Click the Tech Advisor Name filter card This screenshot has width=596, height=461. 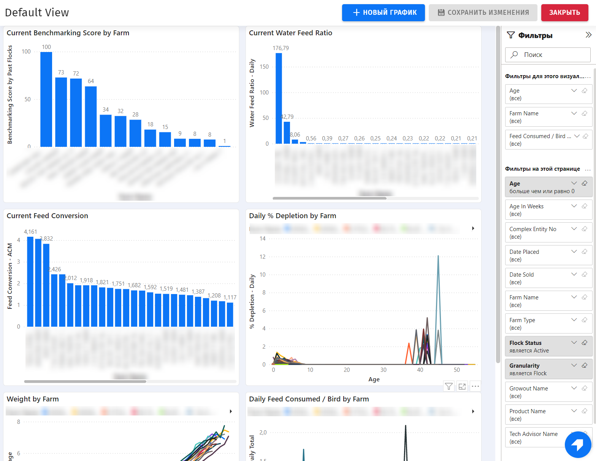point(548,437)
